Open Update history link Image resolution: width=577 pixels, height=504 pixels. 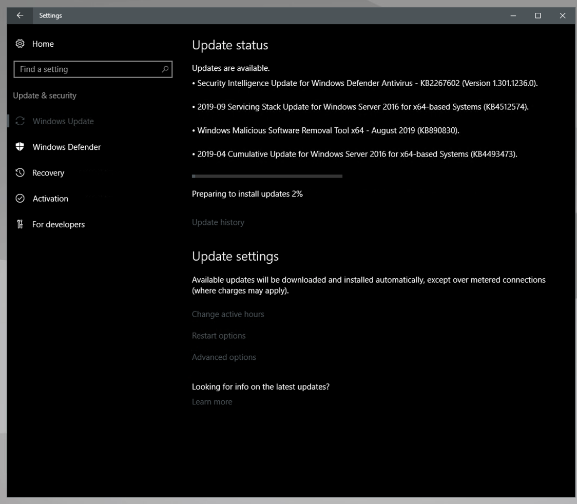(218, 222)
